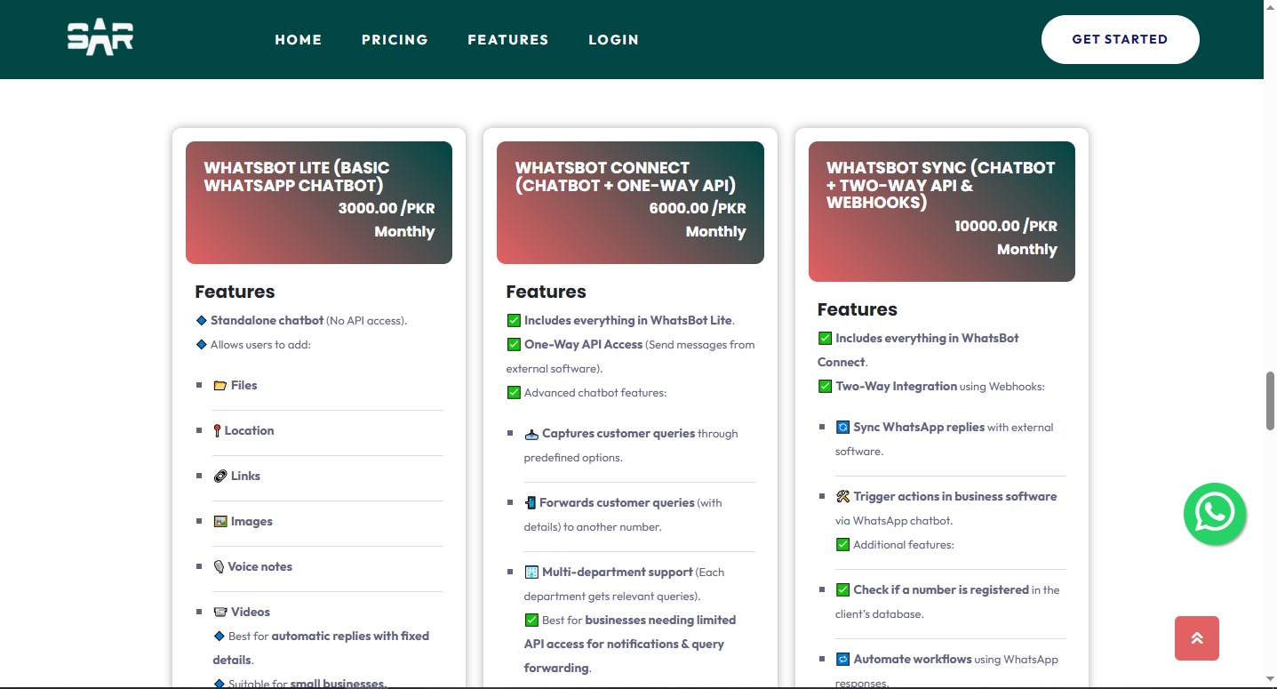Click the scroll-to-top arrow button
Image resolution: width=1277 pixels, height=689 pixels.
click(x=1197, y=638)
